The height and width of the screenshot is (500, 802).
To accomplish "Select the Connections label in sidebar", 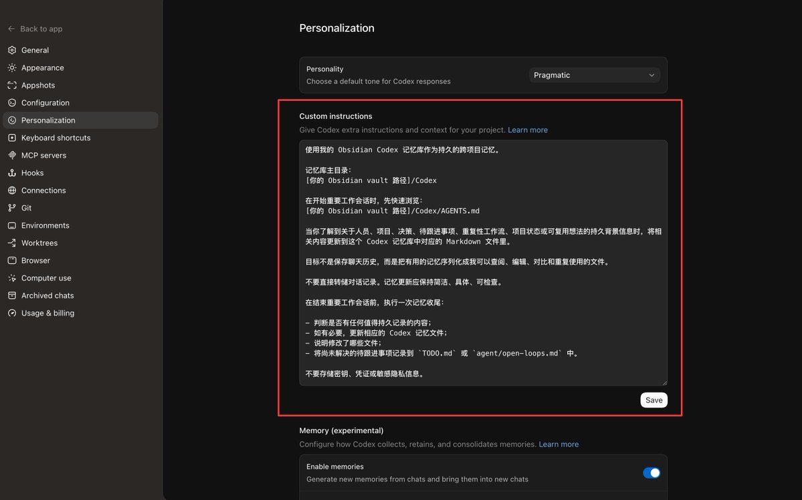I will tap(43, 191).
